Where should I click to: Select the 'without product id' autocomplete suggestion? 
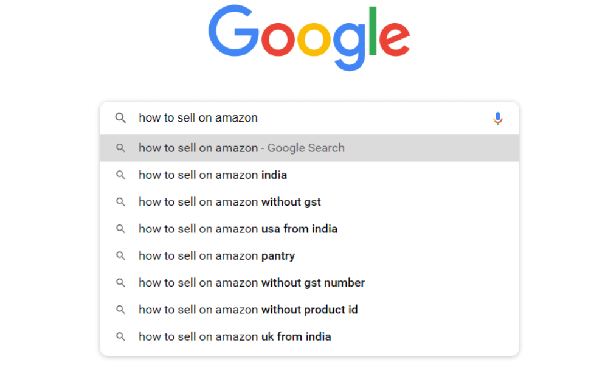pyautogui.click(x=248, y=310)
